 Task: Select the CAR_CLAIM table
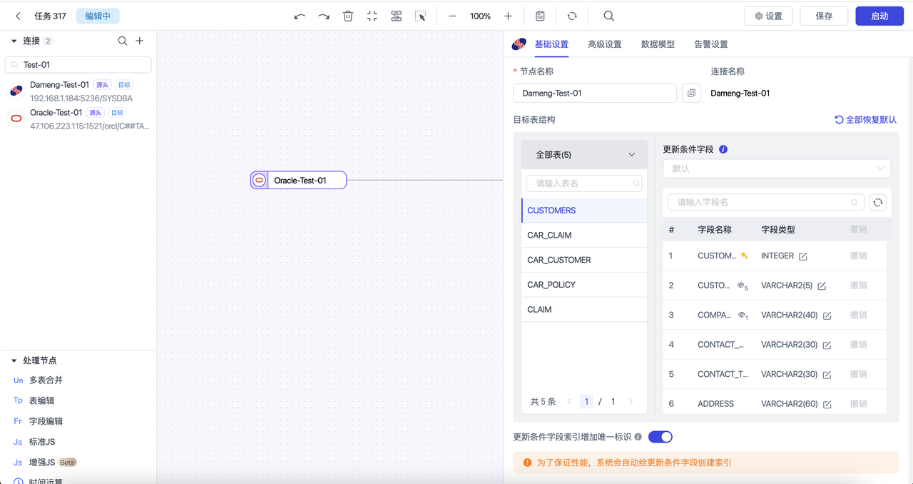pos(584,236)
